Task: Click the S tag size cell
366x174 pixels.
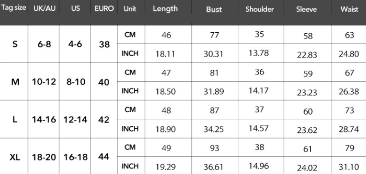Action: tap(15, 44)
